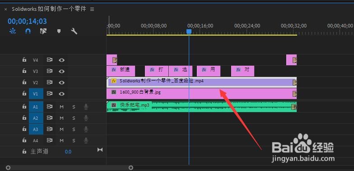Toggle sync lock for V1
The height and width of the screenshot is (171, 354).
[x=50, y=94]
